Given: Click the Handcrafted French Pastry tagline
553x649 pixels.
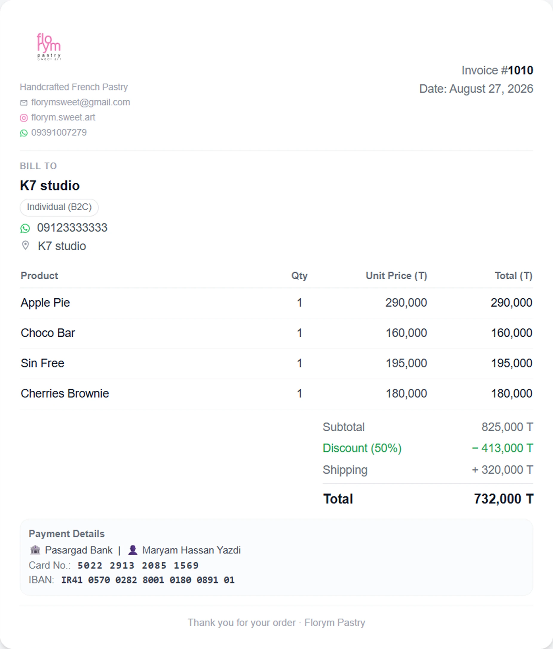Looking at the screenshot, I should pos(74,87).
